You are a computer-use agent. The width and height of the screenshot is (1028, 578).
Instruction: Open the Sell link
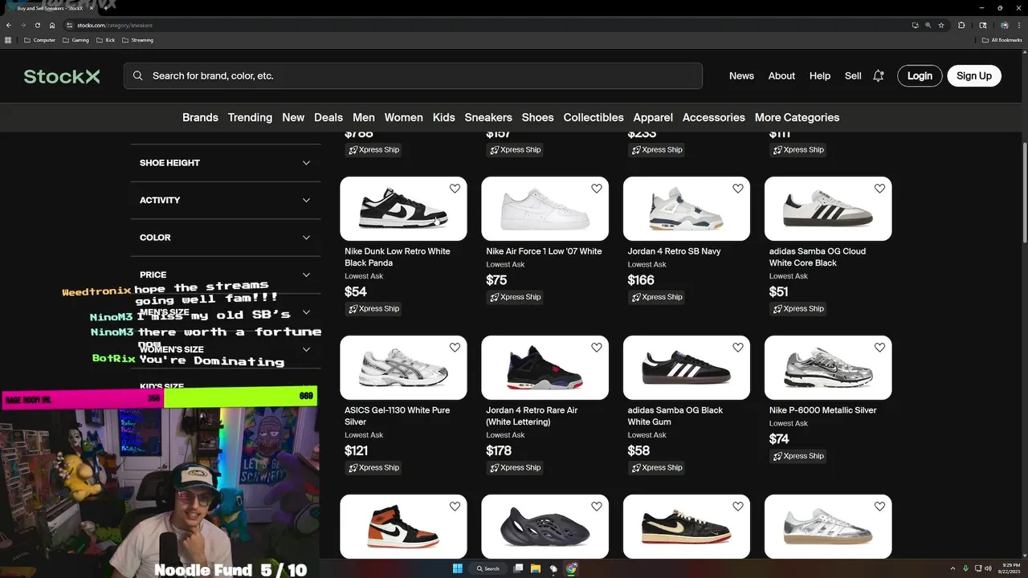853,75
